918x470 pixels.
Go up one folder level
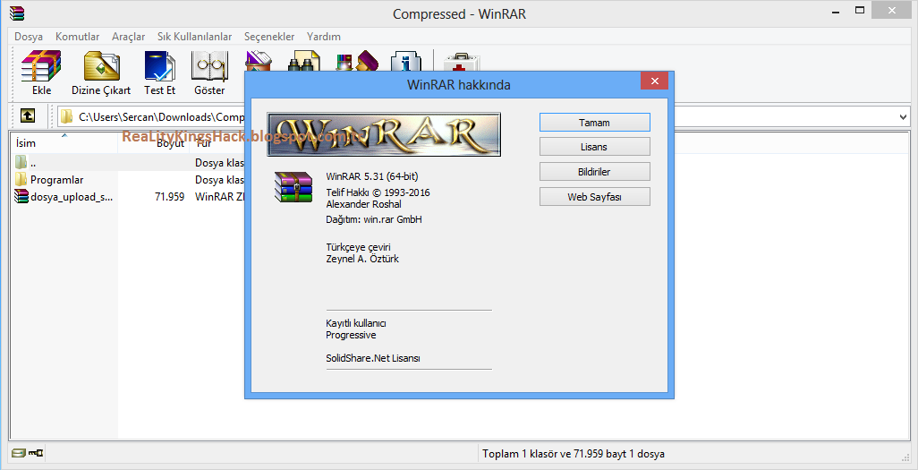point(28,115)
